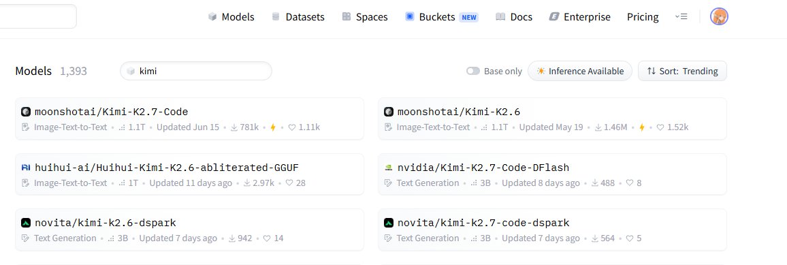Go to the Datasets section
This screenshot has width=787, height=265.
[x=298, y=16]
